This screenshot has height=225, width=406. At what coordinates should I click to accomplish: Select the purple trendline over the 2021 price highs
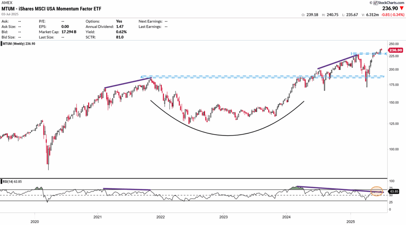[x=128, y=83]
